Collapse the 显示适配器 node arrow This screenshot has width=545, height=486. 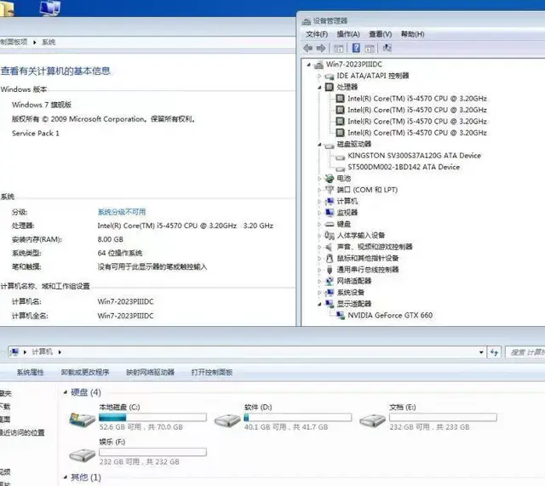tap(319, 304)
